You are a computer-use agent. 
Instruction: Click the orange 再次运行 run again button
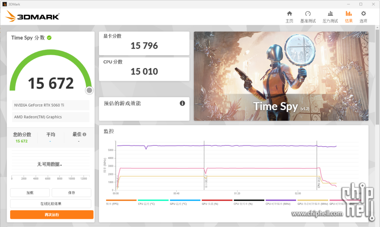[x=52, y=215]
